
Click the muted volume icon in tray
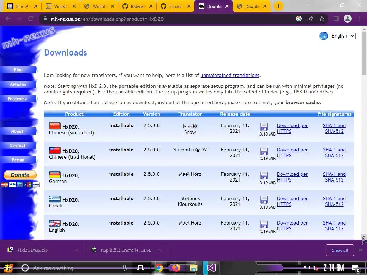[315, 268]
